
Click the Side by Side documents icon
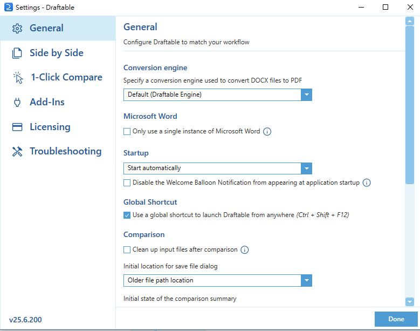point(17,53)
